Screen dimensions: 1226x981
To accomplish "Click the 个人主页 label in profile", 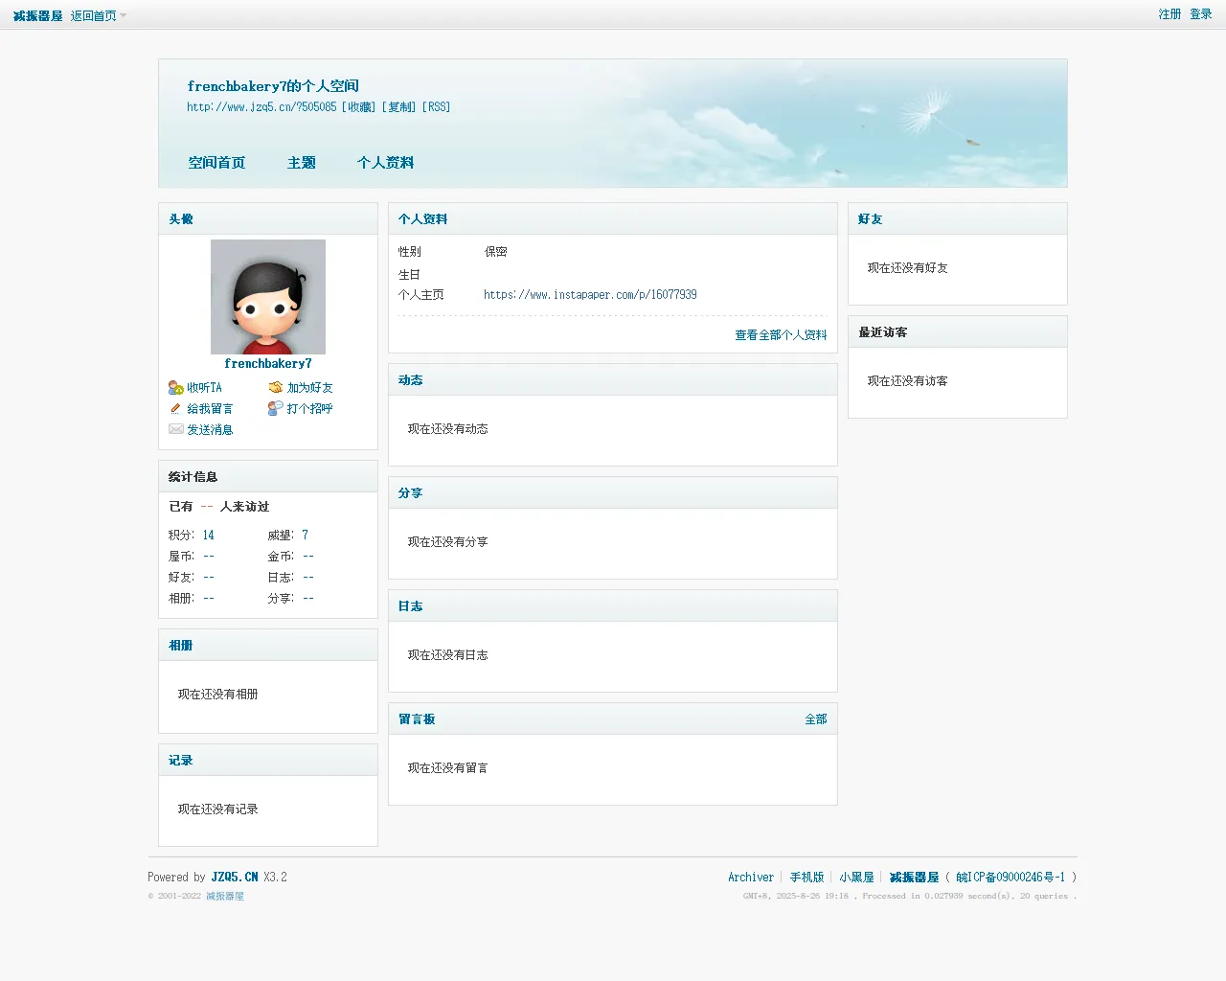I will pos(421,295).
